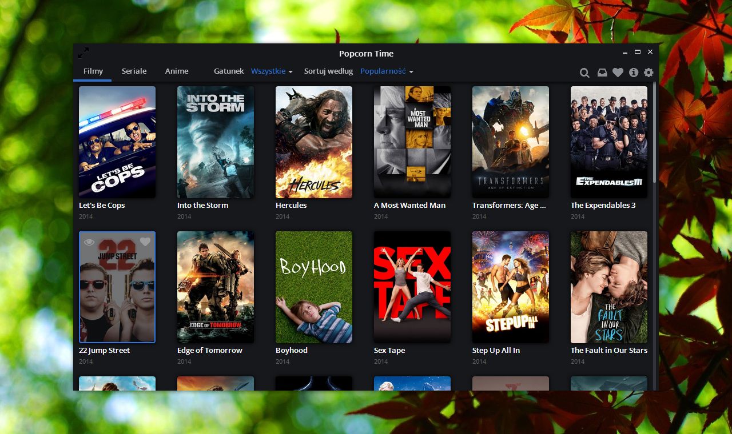
Task: Open Hercules movie poster
Action: (314, 142)
